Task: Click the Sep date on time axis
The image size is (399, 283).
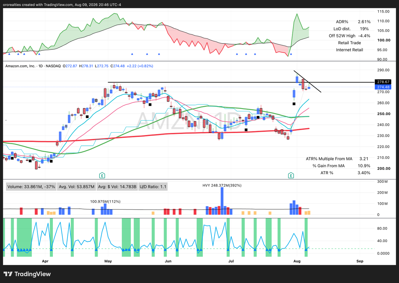Action: click(360, 261)
